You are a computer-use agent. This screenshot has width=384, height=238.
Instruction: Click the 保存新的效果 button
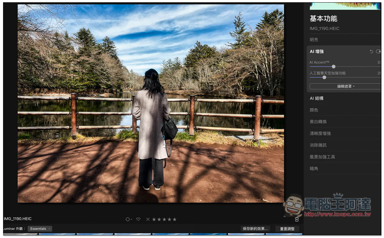click(255, 229)
